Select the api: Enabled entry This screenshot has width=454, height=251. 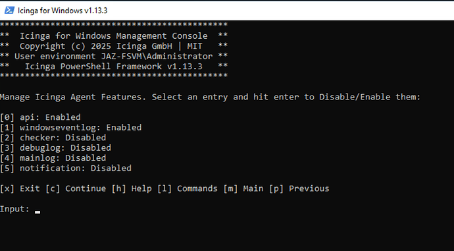40,117
